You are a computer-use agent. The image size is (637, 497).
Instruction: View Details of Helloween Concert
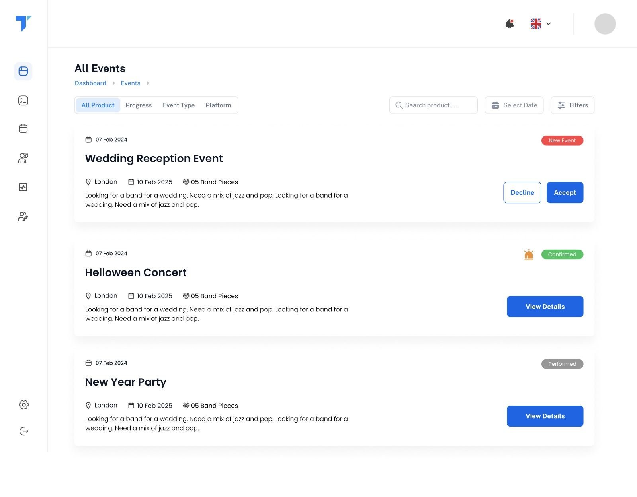pyautogui.click(x=545, y=307)
